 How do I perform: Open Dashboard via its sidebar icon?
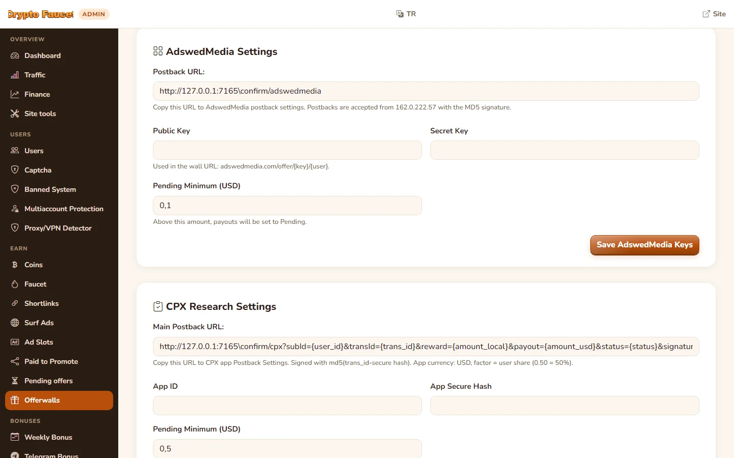[x=15, y=55]
